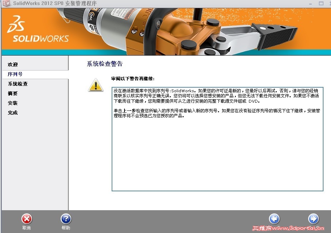Screen dimensions: 331x233
Task: Open Help via the question mark icon
Action: pyautogui.click(x=66, y=219)
